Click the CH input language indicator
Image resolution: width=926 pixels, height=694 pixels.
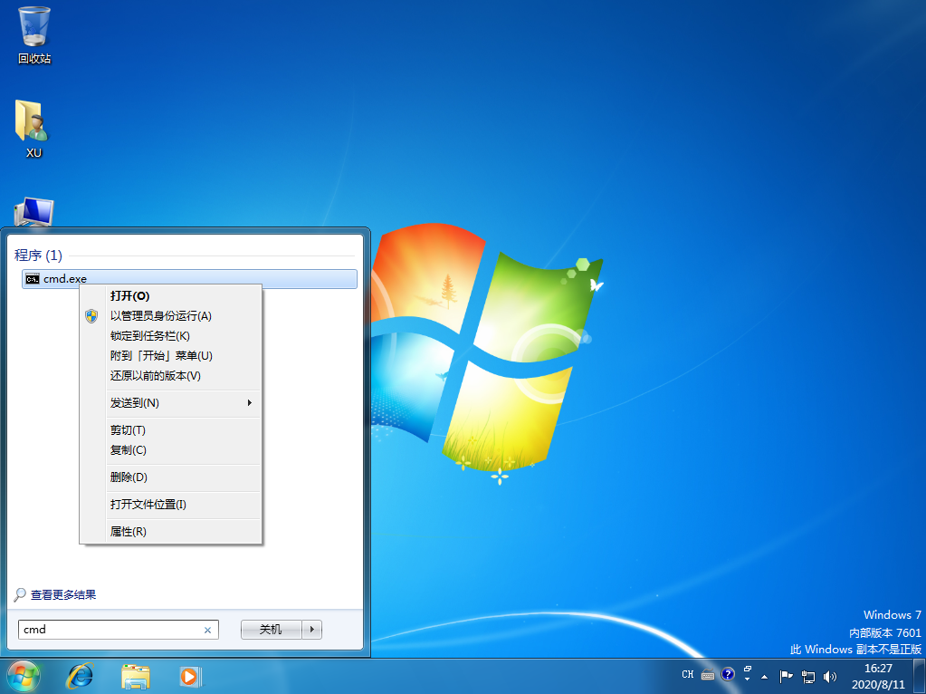(687, 674)
